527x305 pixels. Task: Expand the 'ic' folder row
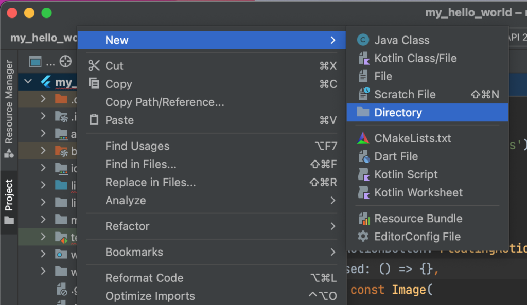point(43,168)
